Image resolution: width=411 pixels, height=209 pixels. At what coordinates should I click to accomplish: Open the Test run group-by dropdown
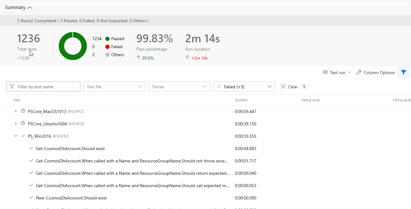click(350, 72)
